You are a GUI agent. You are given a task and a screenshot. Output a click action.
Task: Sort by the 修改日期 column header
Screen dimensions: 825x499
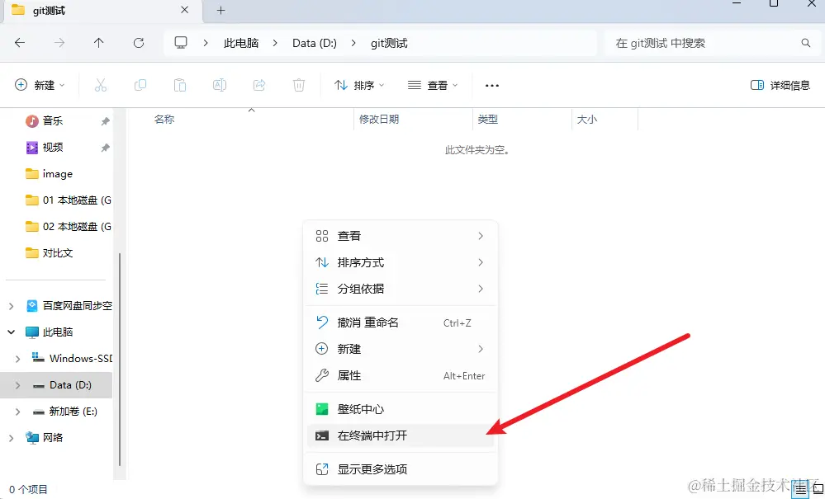pos(379,120)
